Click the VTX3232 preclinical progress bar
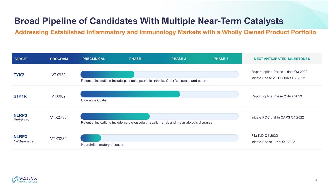Image resolution: width=328 pixels, height=185 pixels. (x=91, y=138)
